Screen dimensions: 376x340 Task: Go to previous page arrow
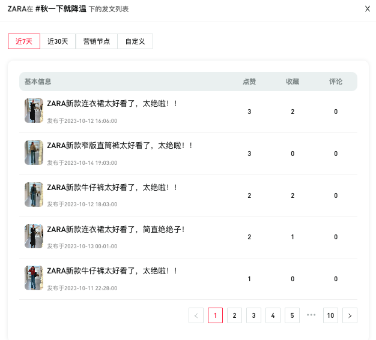tap(196, 315)
